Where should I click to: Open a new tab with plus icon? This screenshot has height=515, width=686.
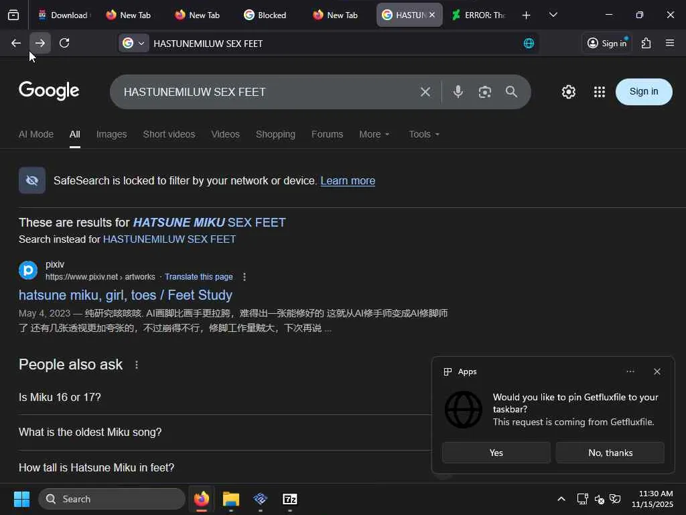click(x=527, y=15)
